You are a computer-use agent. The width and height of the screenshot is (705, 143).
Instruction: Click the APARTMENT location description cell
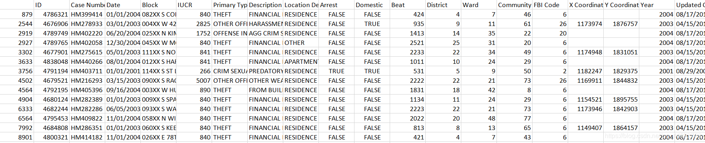click(x=301, y=61)
